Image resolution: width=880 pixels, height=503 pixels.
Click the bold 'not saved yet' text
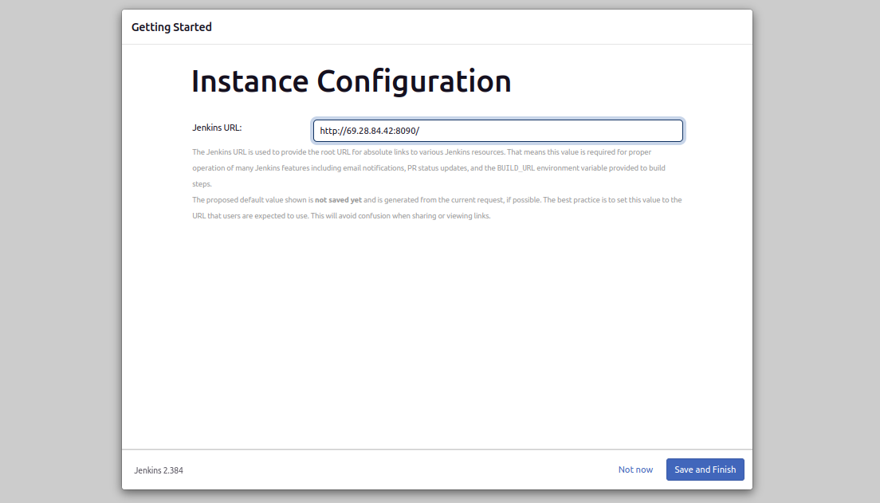339,200
